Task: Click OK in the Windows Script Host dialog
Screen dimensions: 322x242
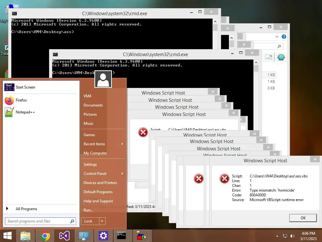Action: click(303, 218)
